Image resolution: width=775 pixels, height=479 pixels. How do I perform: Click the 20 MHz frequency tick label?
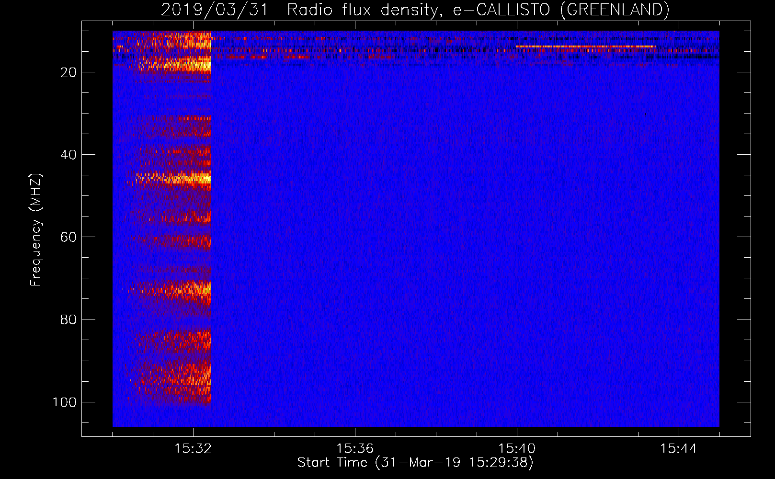(x=68, y=72)
